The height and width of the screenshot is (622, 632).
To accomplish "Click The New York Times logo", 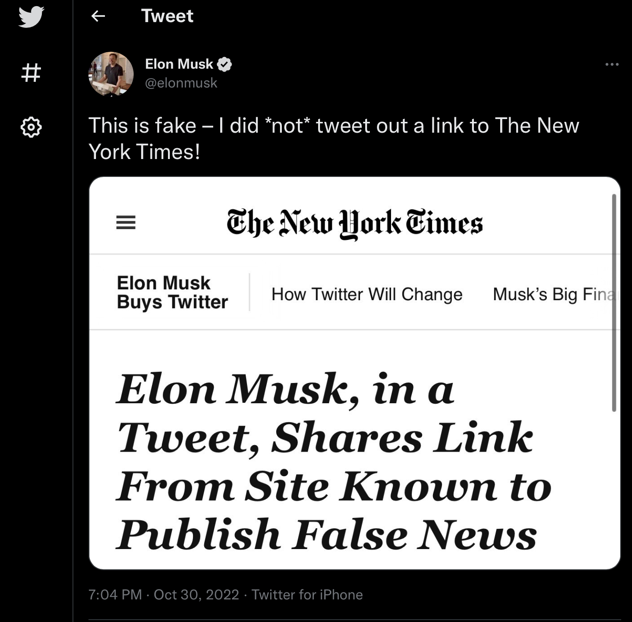I will pyautogui.click(x=354, y=223).
